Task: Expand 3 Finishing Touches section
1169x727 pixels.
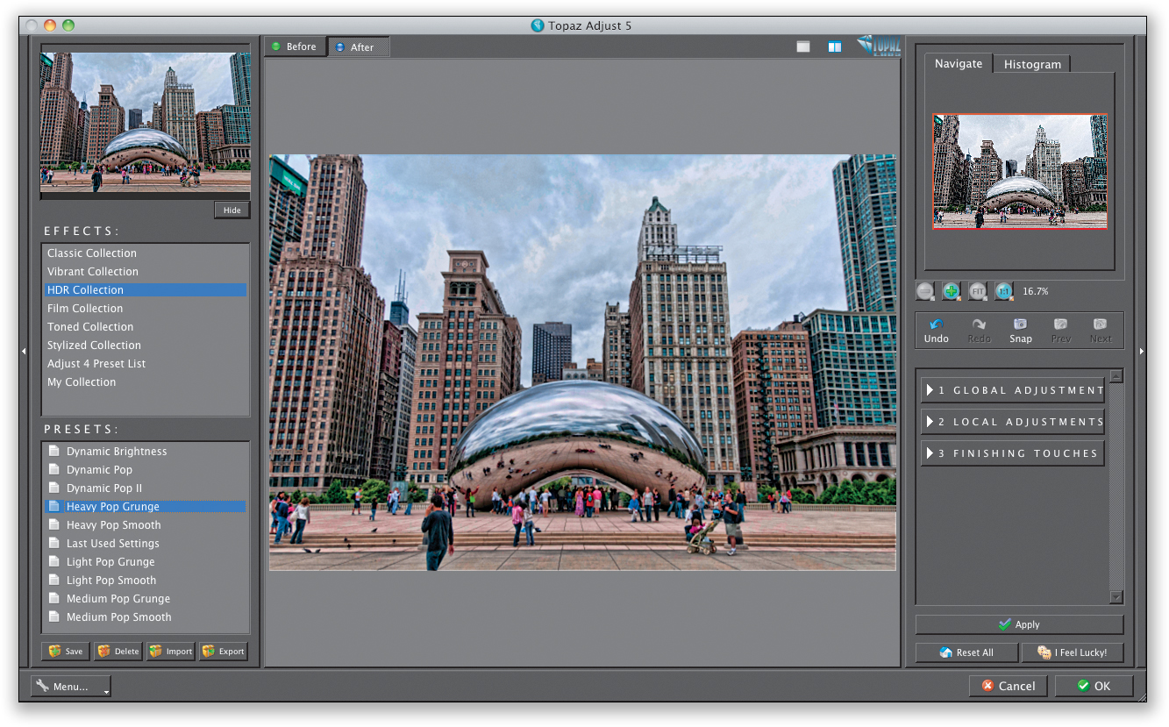Action: [x=1012, y=453]
